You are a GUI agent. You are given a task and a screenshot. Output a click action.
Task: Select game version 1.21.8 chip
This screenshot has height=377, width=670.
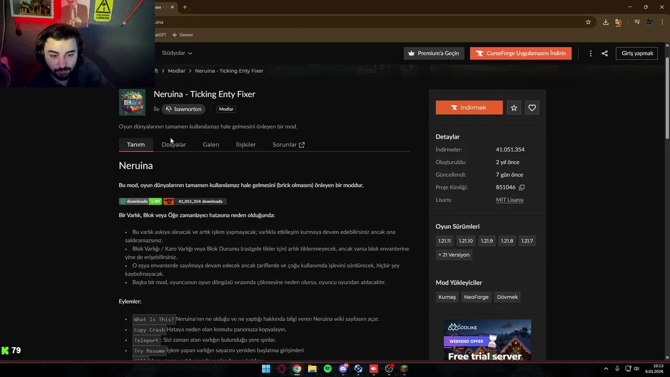[x=507, y=241]
